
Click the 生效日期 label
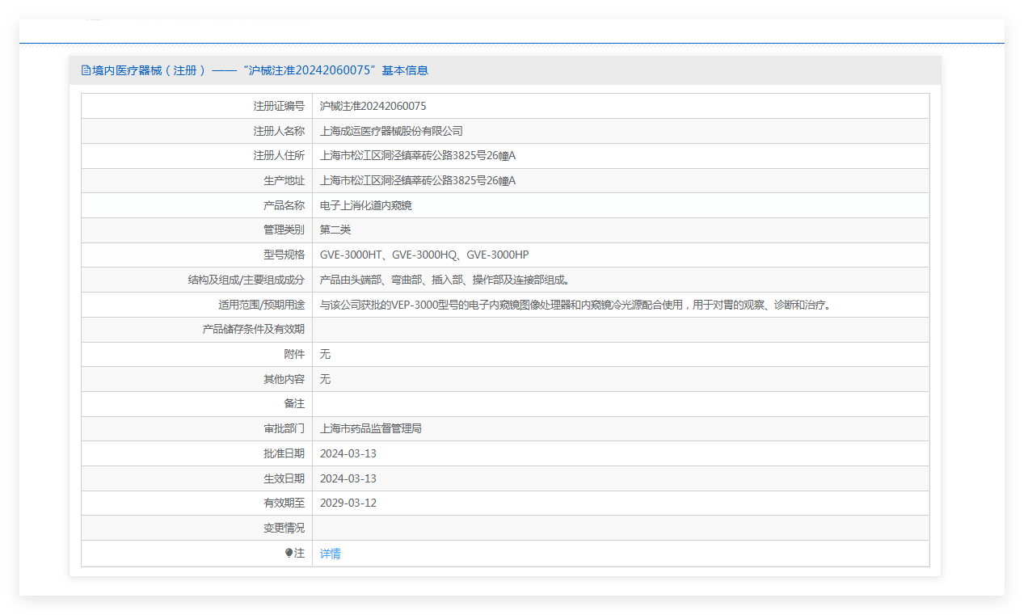click(x=284, y=478)
